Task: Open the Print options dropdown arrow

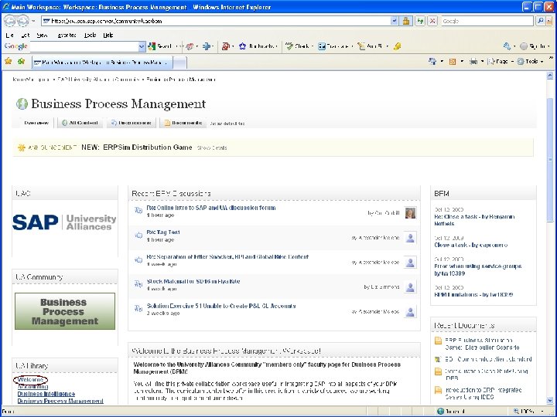Action: point(482,61)
